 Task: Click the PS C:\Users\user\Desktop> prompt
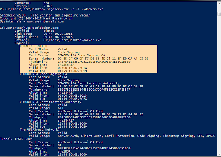point(23,9)
